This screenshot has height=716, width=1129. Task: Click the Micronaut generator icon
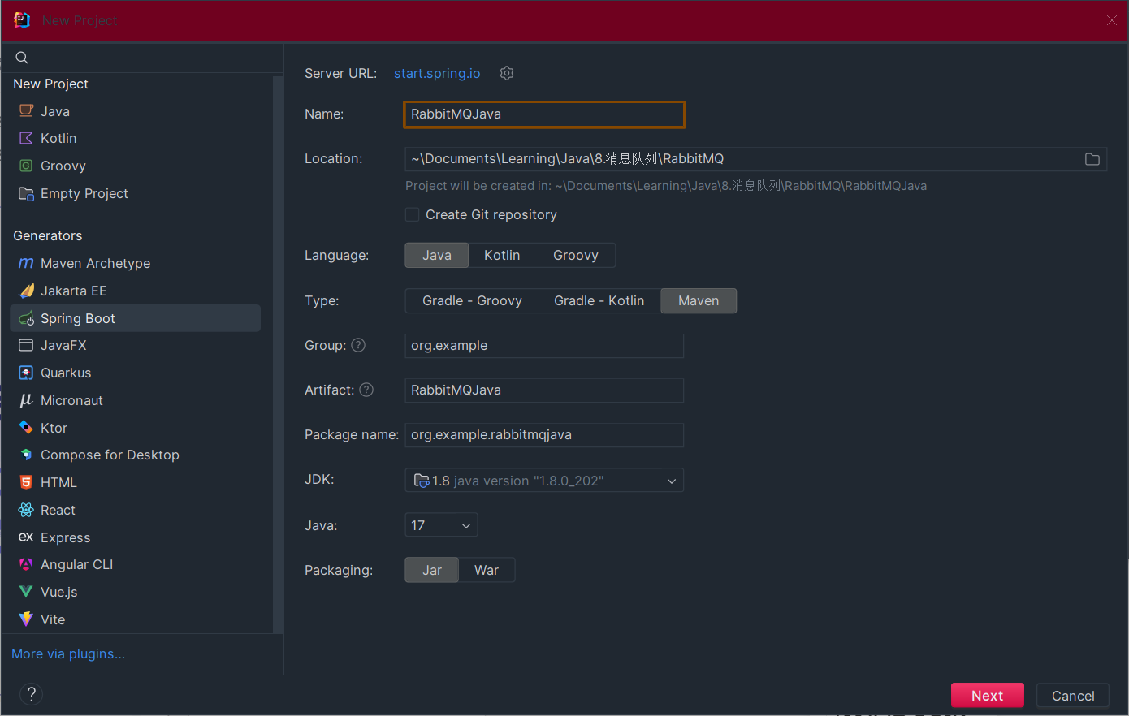[26, 400]
